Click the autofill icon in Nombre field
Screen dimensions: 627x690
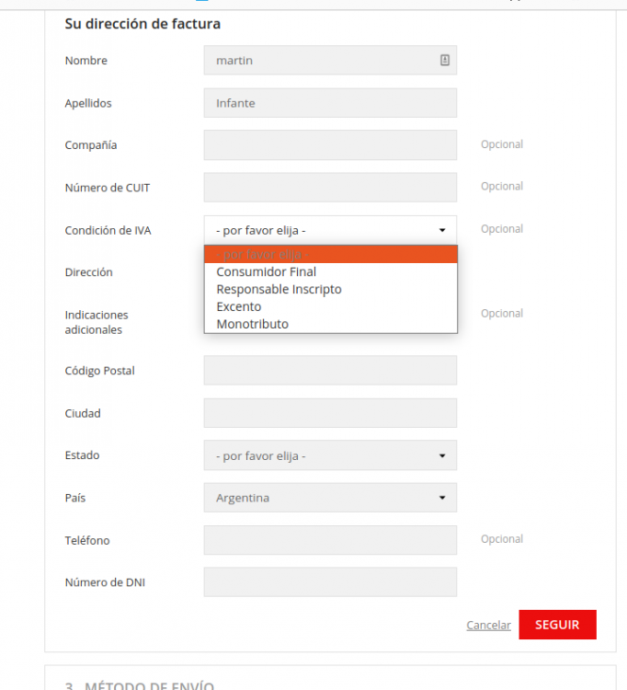[445, 61]
